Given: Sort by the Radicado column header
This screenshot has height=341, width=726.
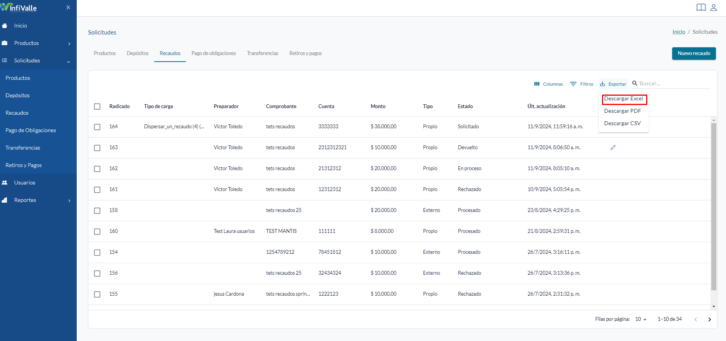Looking at the screenshot, I should (119, 106).
